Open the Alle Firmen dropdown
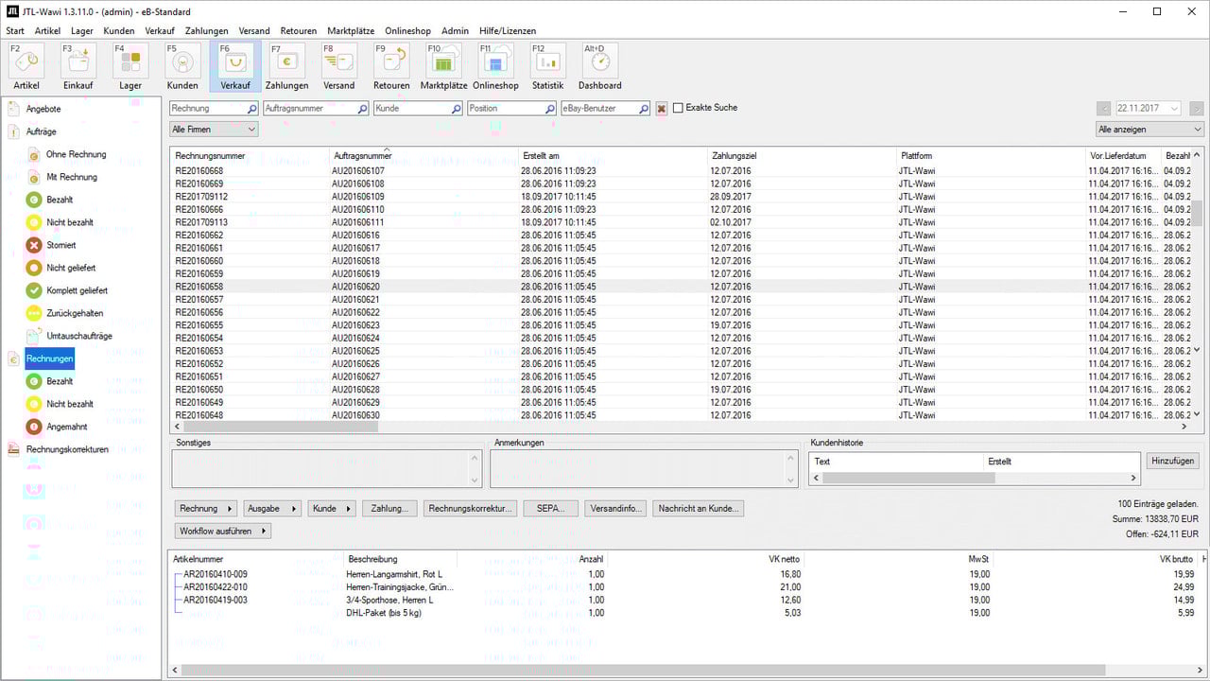1210x681 pixels. click(x=214, y=129)
